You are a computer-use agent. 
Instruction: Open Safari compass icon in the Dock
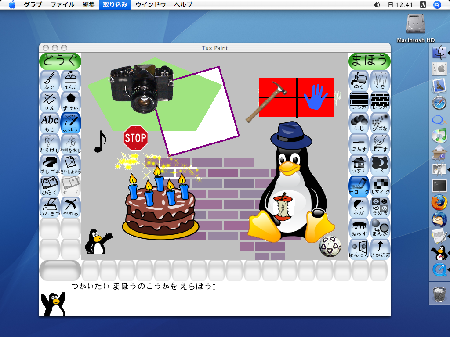pyautogui.click(x=439, y=103)
